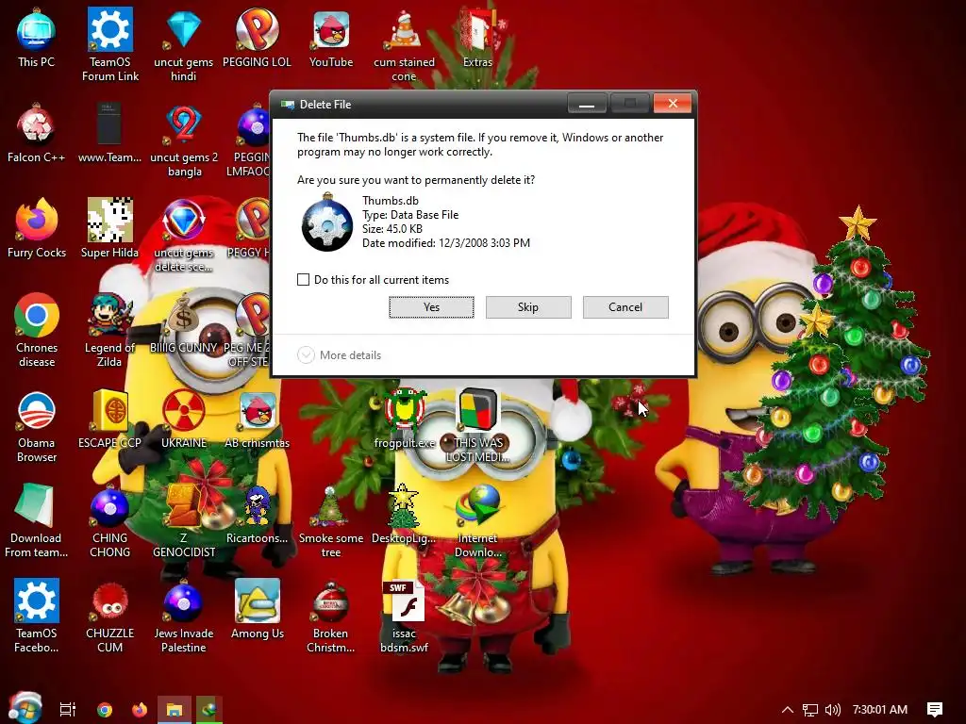Open Task View from the taskbar

[68, 709]
